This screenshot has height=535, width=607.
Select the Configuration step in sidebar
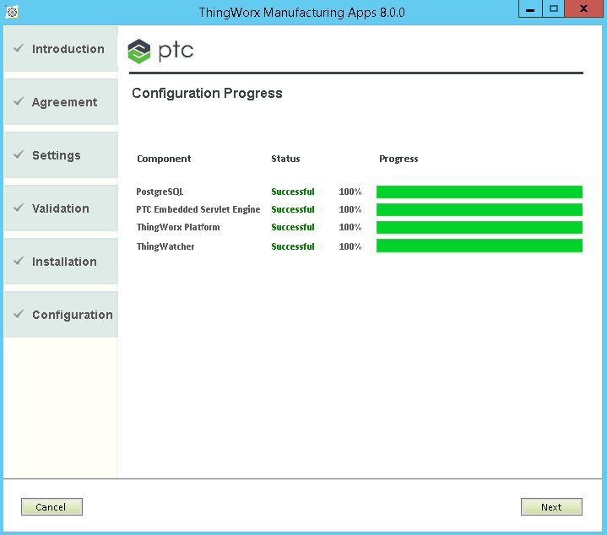[x=61, y=315]
